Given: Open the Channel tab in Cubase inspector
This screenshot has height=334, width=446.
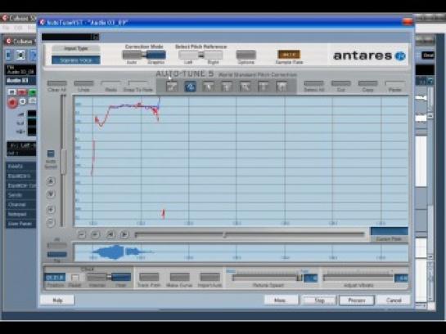Looking at the screenshot, I should [x=20, y=205].
